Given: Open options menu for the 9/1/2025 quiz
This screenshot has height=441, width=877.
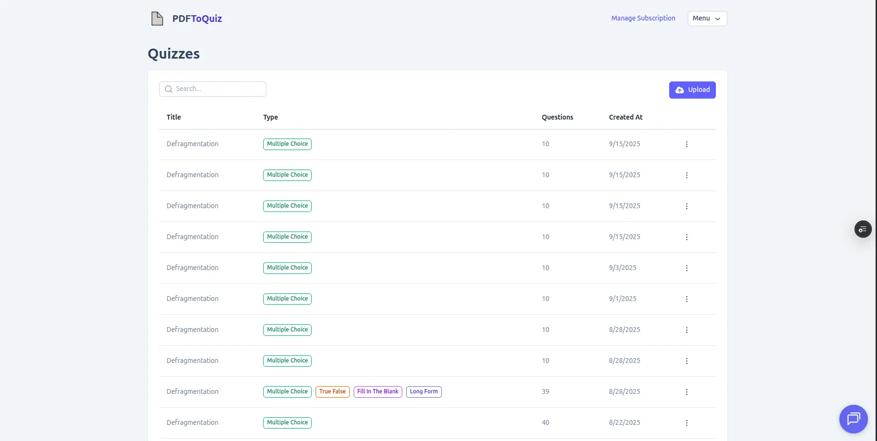Looking at the screenshot, I should [x=686, y=299].
